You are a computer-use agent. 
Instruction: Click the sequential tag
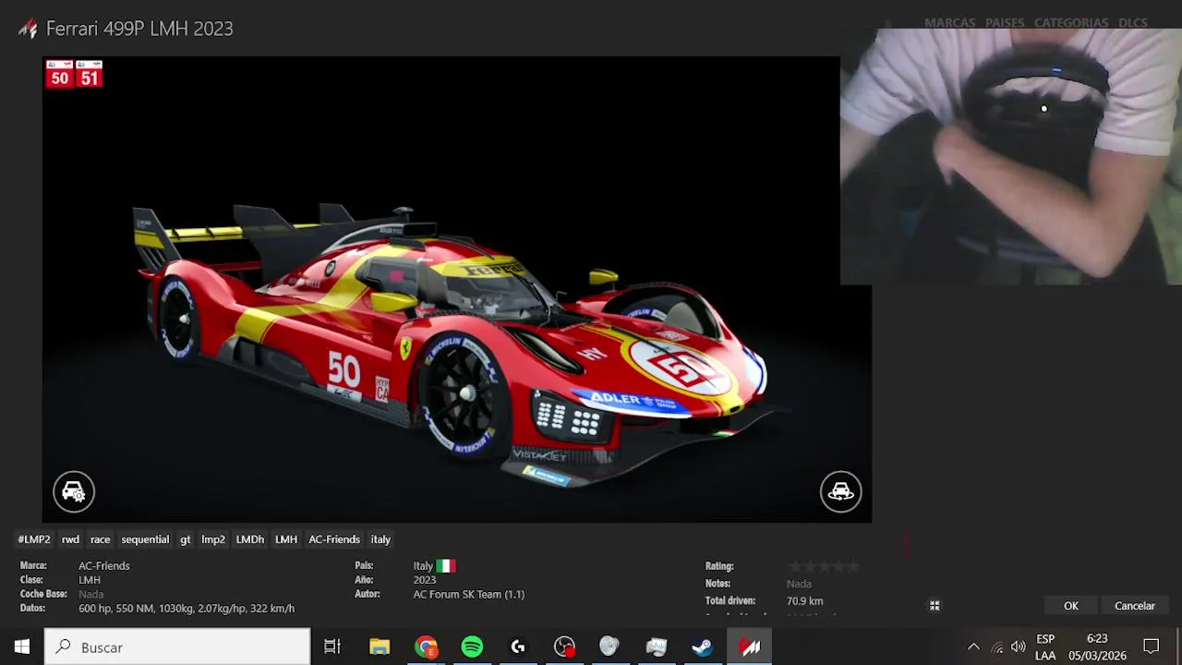[x=145, y=539]
